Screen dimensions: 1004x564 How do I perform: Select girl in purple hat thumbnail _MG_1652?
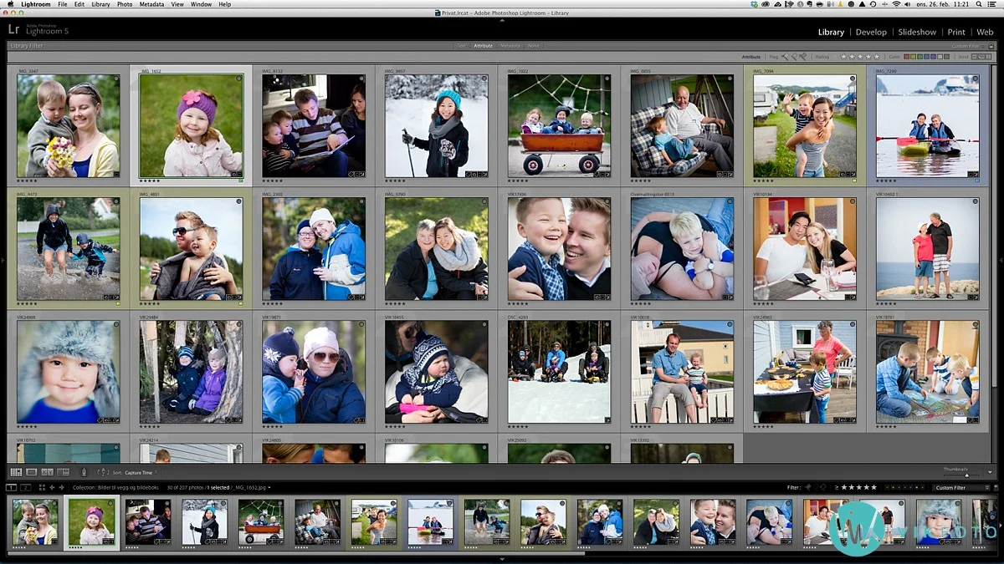click(191, 125)
